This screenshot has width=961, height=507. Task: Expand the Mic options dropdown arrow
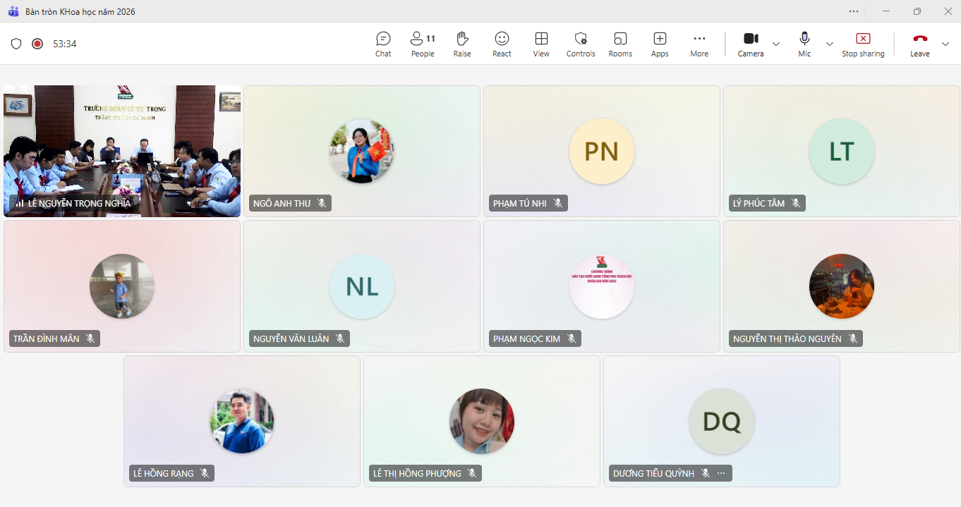click(x=830, y=44)
